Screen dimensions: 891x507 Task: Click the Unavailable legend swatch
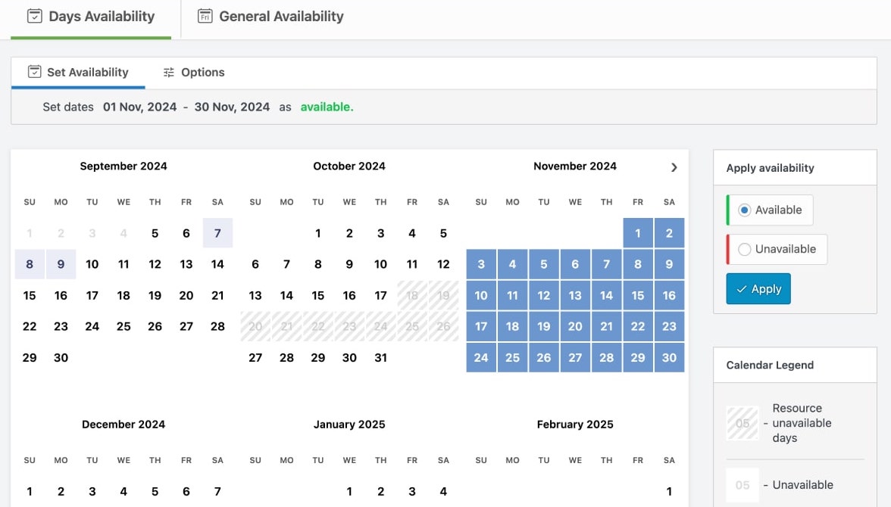(742, 485)
